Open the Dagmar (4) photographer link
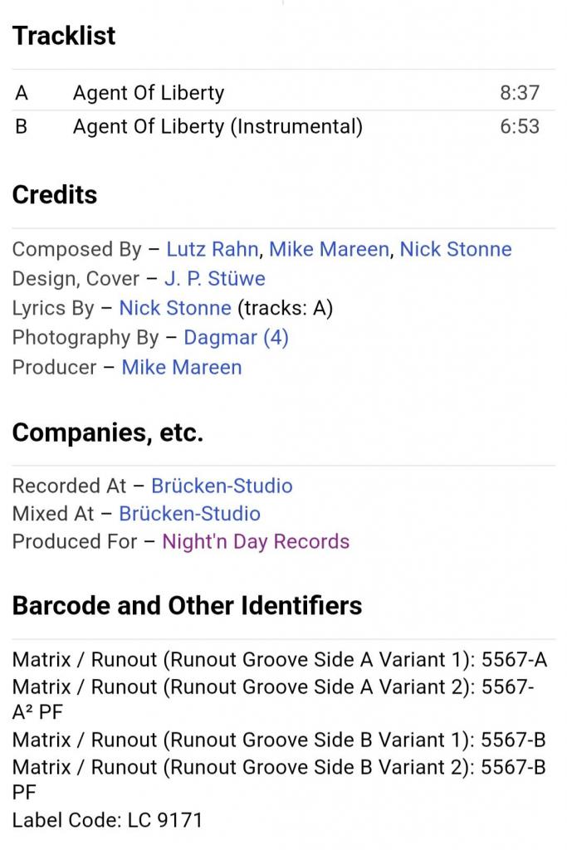Image resolution: width=567 pixels, height=850 pixels. coord(236,338)
